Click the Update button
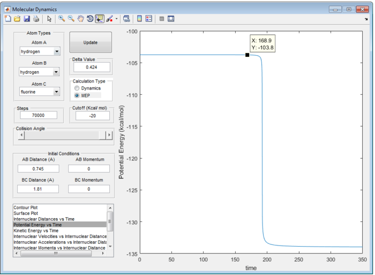The width and height of the screenshot is (375, 275). click(x=91, y=42)
